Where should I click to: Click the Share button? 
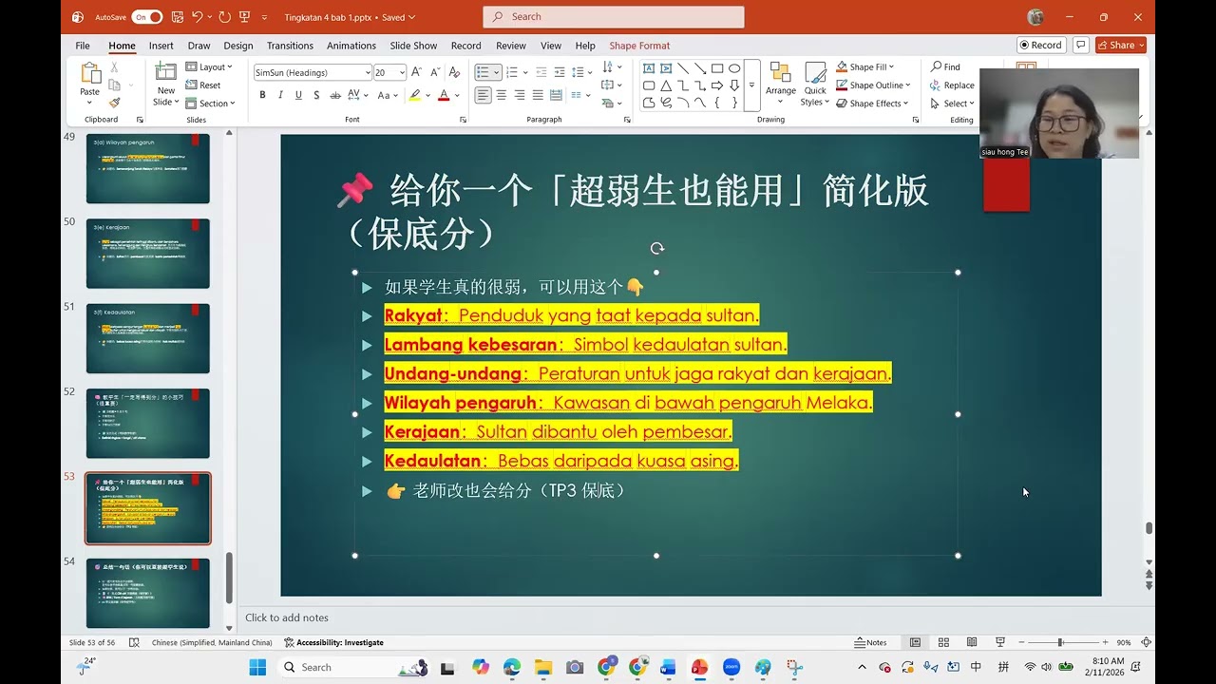click(x=1121, y=45)
